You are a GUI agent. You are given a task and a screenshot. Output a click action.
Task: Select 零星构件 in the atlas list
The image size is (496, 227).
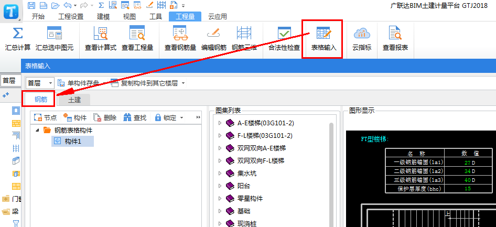click(250, 199)
